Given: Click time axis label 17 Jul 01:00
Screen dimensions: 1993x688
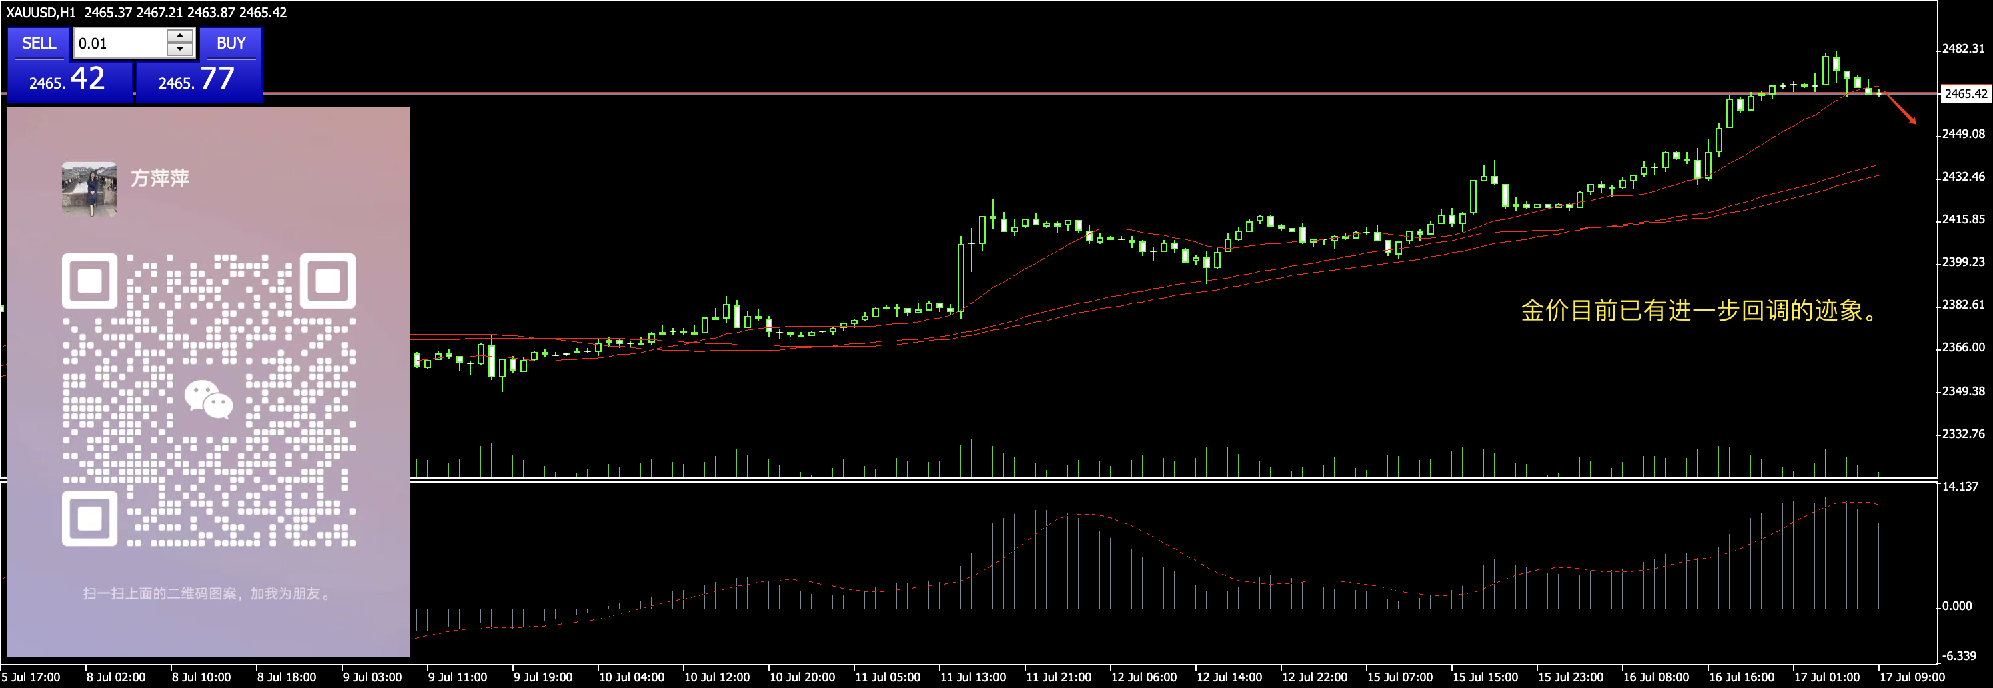Looking at the screenshot, I should 1827,677.
